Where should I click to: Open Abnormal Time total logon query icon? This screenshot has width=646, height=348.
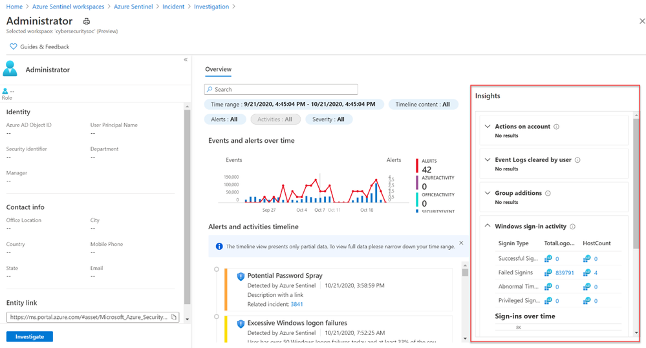pyautogui.click(x=548, y=286)
